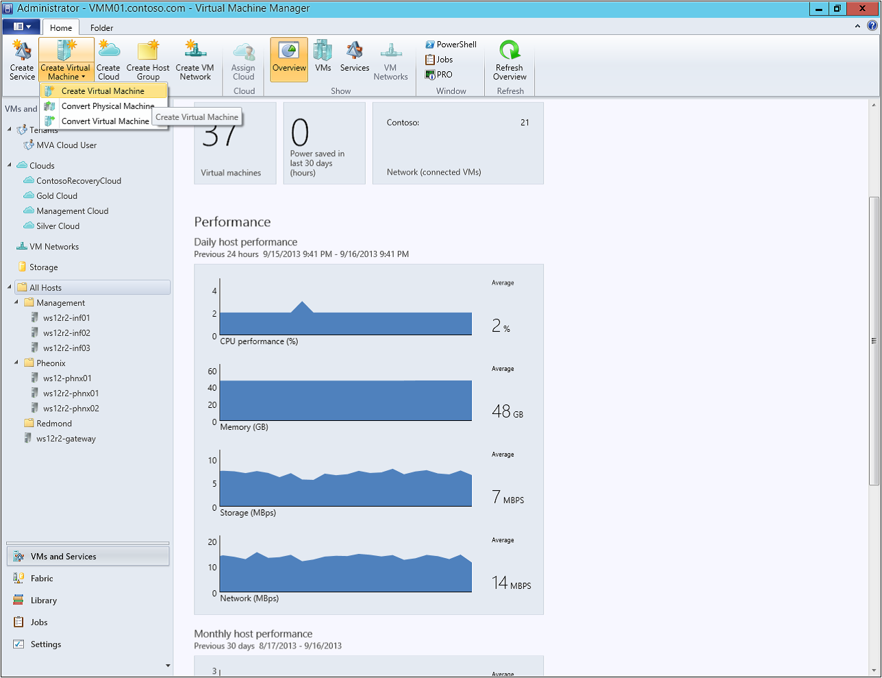Click the Assign Cloud ribbon icon
This screenshot has height=678, width=882.
pos(244,60)
